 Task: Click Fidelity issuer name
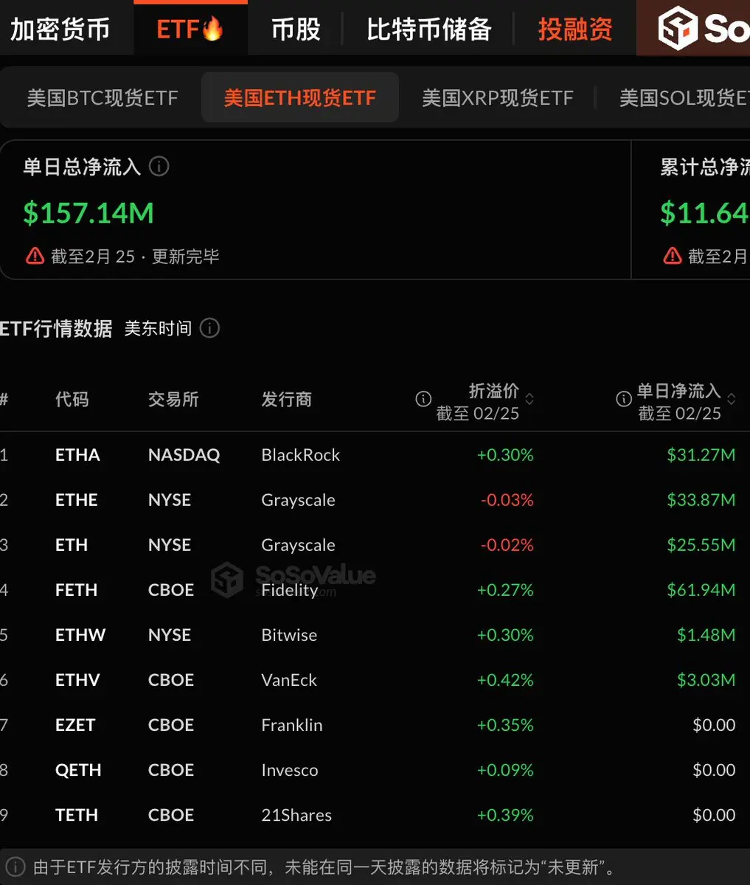point(289,590)
